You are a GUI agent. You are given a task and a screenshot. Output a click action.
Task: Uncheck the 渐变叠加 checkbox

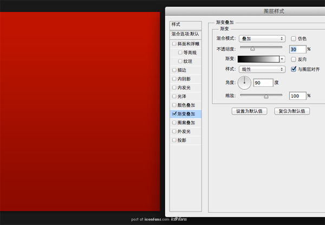(x=174, y=114)
